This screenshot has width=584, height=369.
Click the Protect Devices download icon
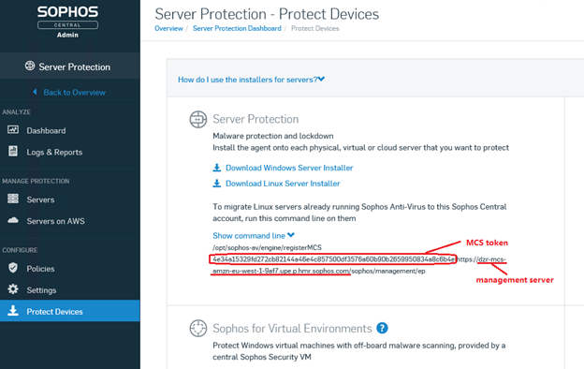tap(13, 311)
